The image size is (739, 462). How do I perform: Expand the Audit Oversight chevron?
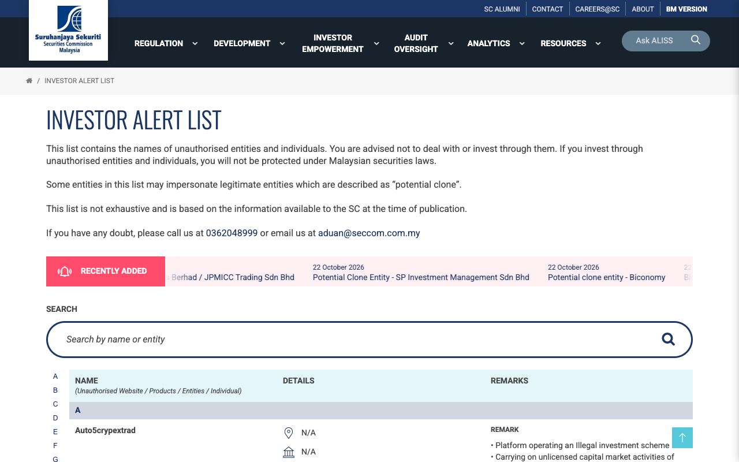tap(451, 43)
